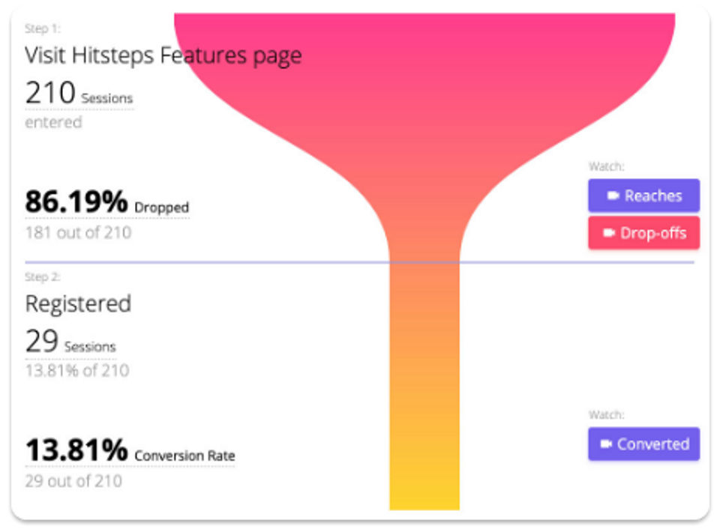Viewport: 720px width, 532px height.
Task: Click the 210 Sessions count
Action: coord(79,94)
